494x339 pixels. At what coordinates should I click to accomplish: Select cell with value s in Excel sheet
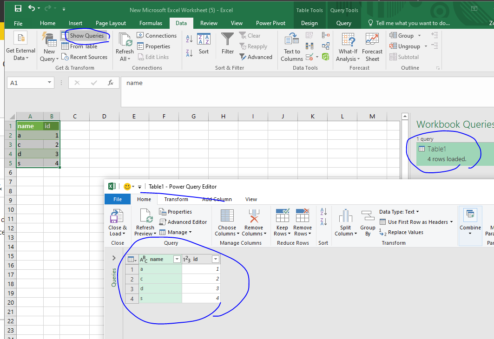click(x=30, y=163)
